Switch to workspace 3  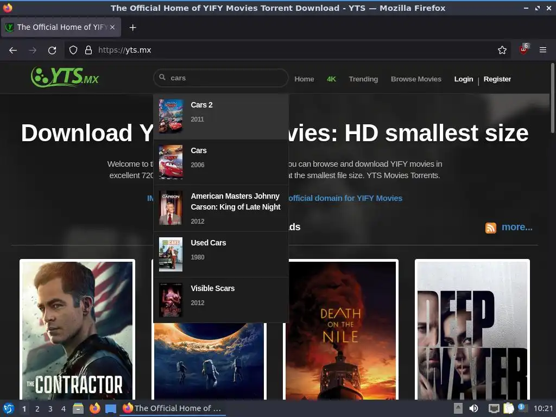coord(50,409)
